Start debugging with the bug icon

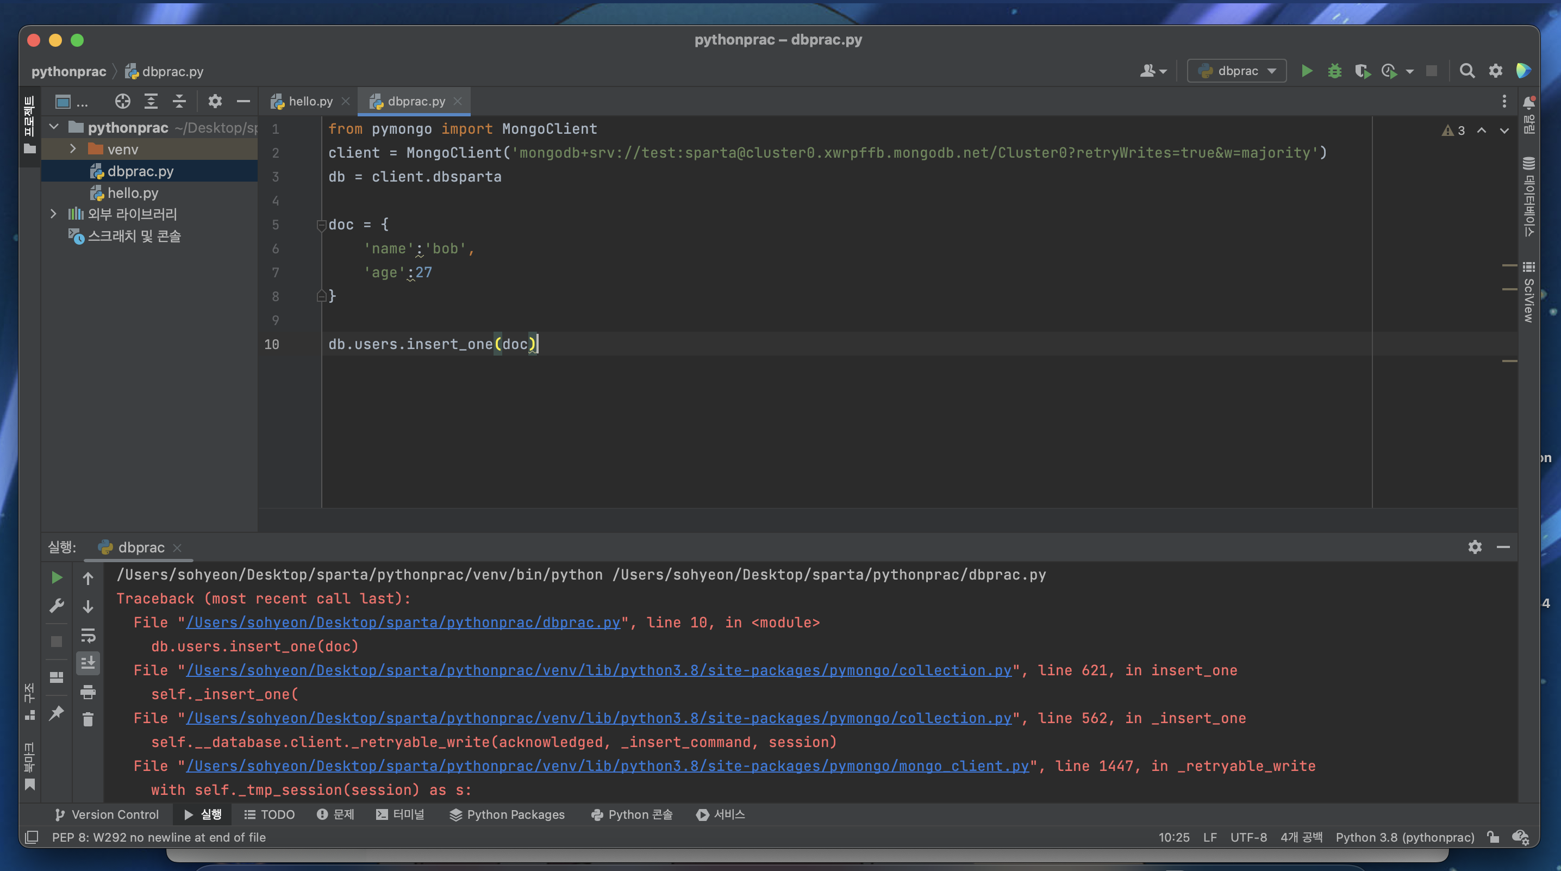point(1334,71)
